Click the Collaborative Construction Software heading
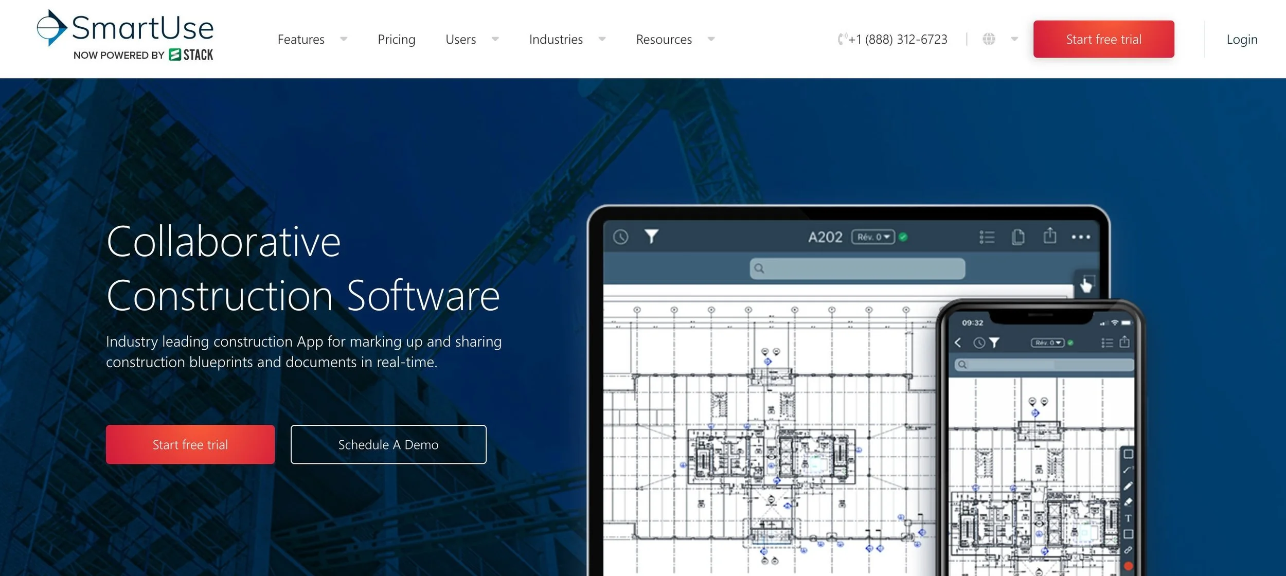The height and width of the screenshot is (576, 1286). 303,268
